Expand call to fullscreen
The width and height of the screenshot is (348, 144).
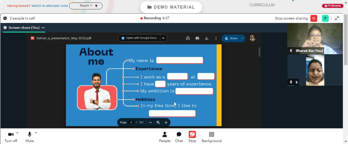[x=337, y=18]
